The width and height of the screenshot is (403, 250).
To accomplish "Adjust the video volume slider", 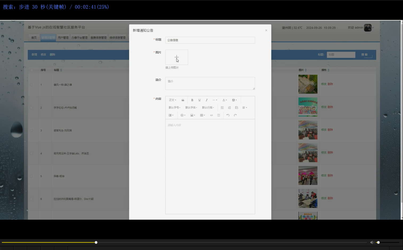I will tap(388, 242).
